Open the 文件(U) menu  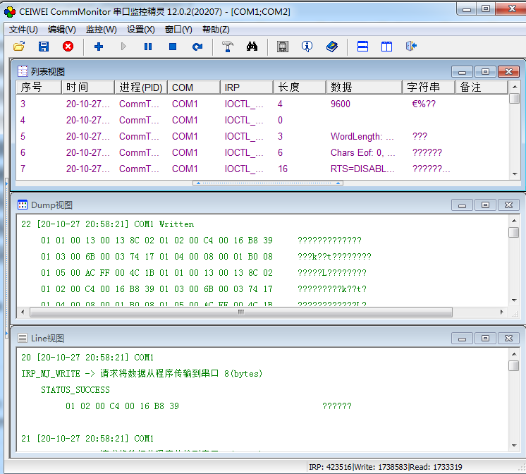(23, 30)
